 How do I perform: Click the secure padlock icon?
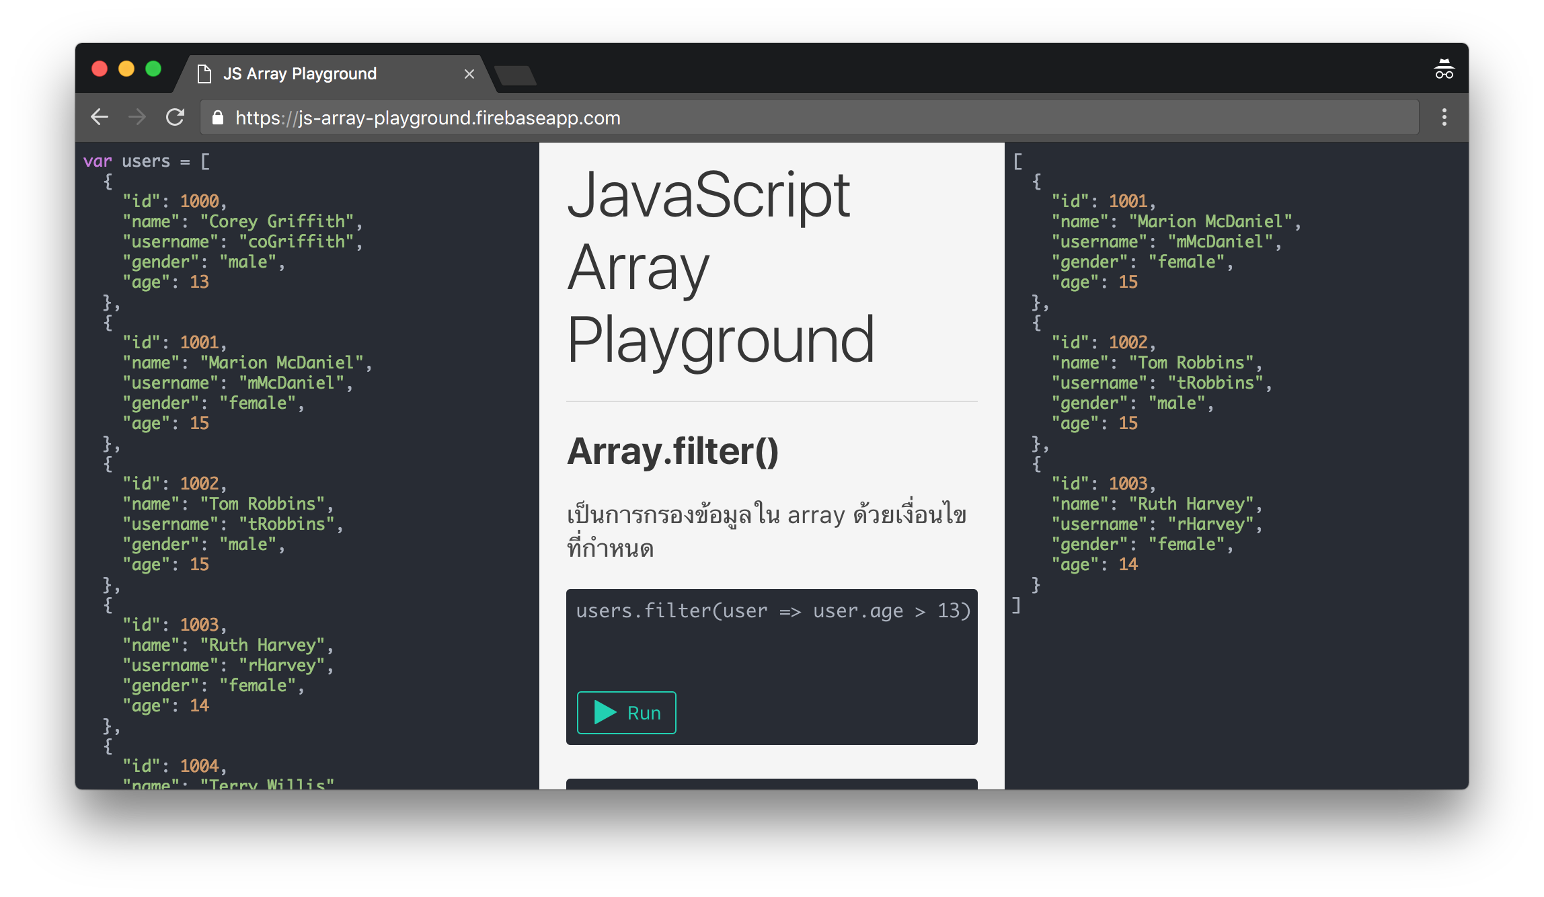[x=217, y=118]
